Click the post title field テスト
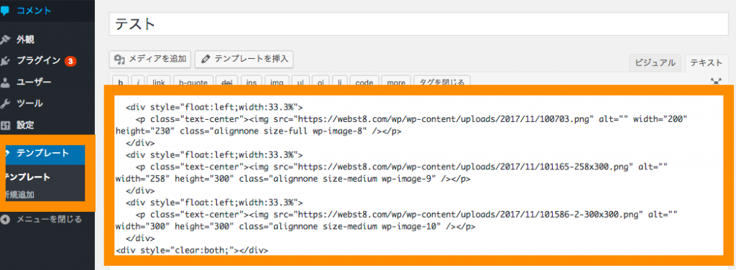This screenshot has height=270, width=736. [418, 24]
